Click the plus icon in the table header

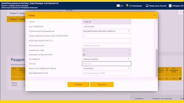coord(180,79)
